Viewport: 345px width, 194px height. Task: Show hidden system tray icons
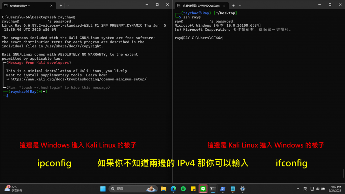[298, 189]
